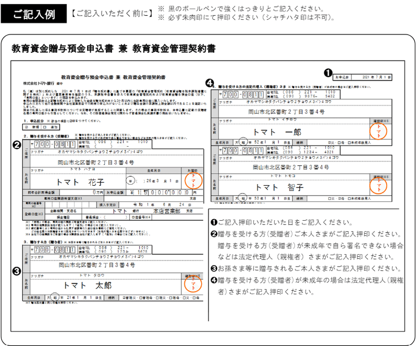Select the circled 平 era mark for 花子's birthdate
Image resolution: width=417 pixels, height=346 pixels.
pos(130,181)
